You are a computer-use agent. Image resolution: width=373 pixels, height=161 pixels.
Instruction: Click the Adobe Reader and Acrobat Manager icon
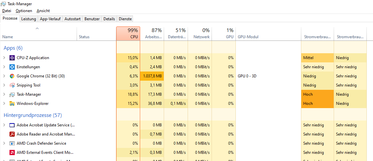pyautogui.click(x=12, y=134)
